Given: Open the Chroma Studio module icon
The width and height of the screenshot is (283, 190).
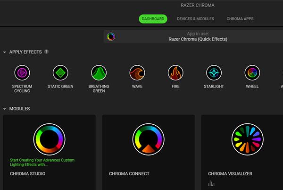Looking at the screenshot, I should pos(49,139).
